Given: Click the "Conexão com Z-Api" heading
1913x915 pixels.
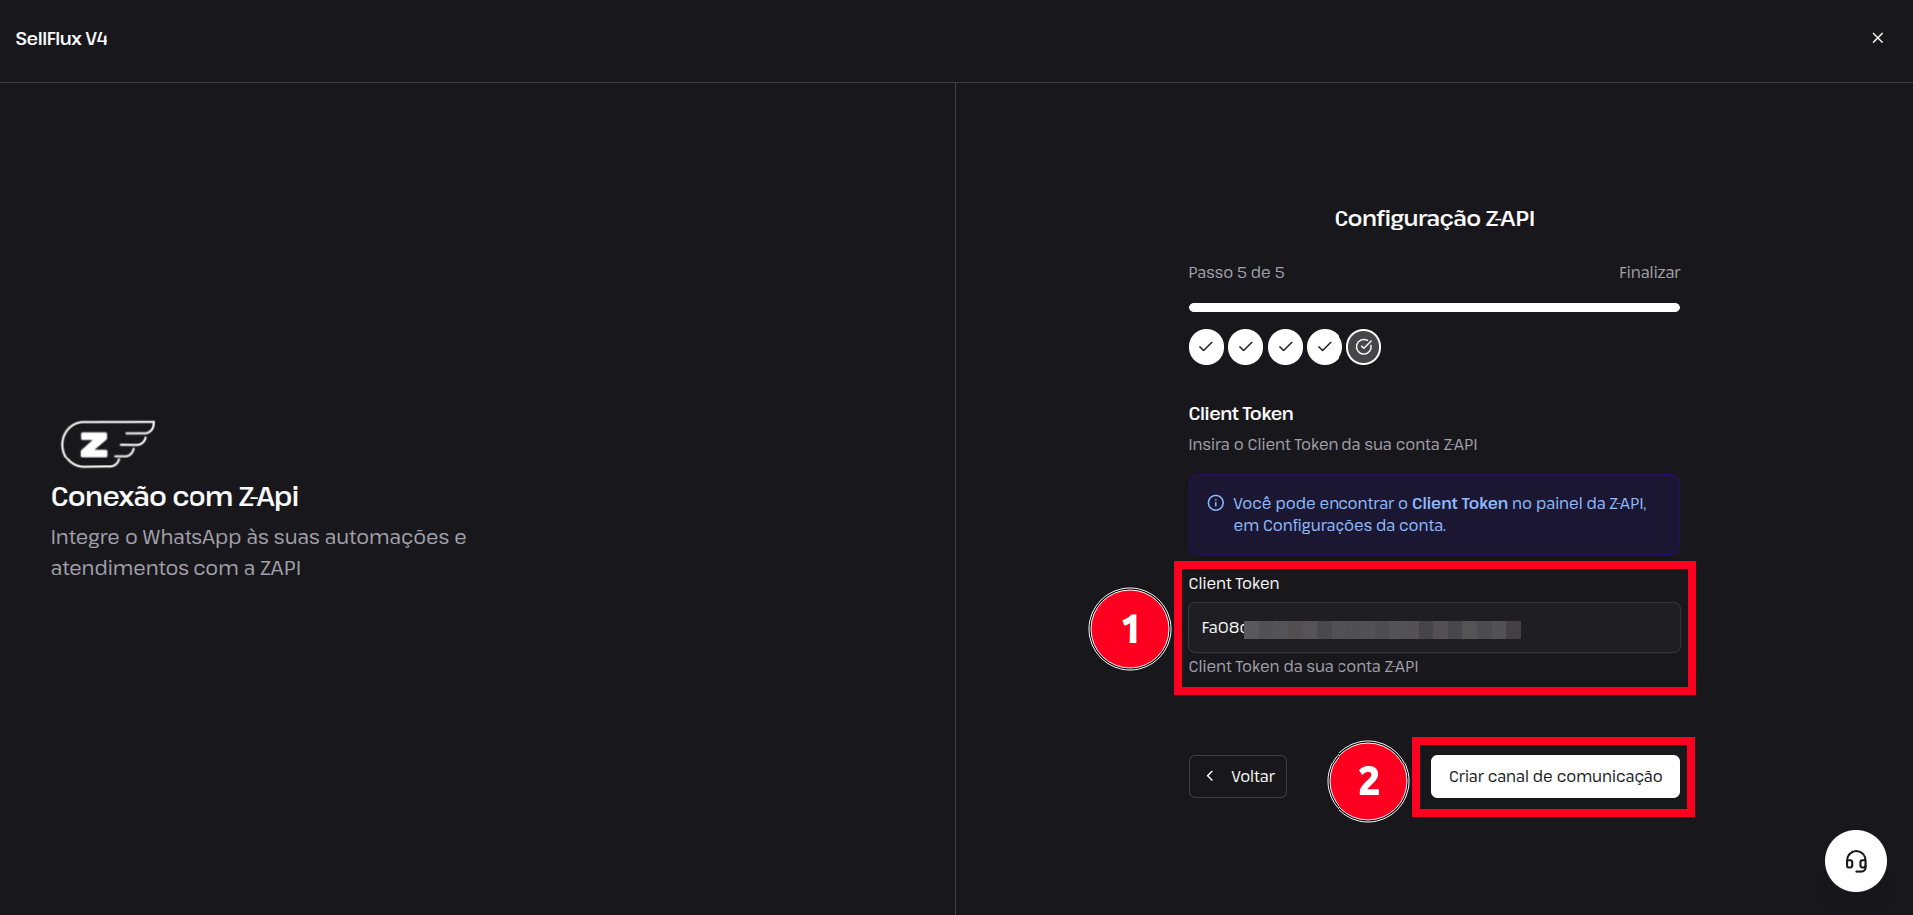Looking at the screenshot, I should click(175, 496).
